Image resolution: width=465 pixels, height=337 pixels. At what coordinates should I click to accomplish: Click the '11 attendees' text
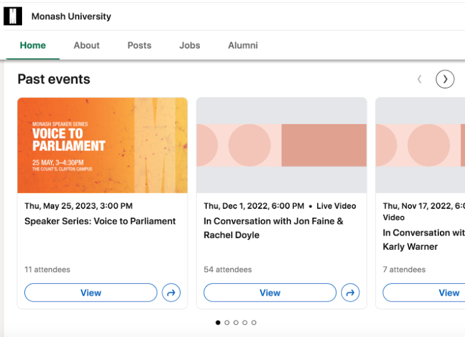(x=48, y=270)
